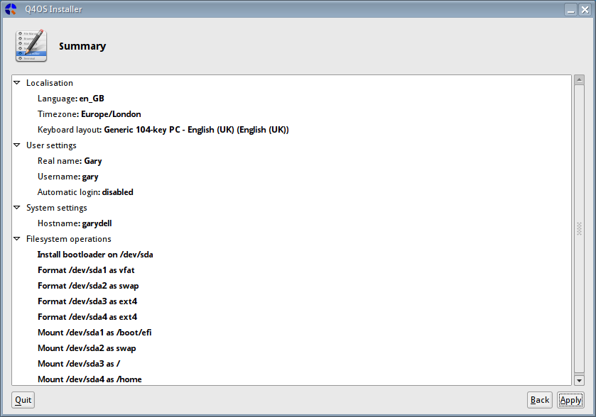
Task: Close the Q4OS Installer window
Action: pos(585,9)
